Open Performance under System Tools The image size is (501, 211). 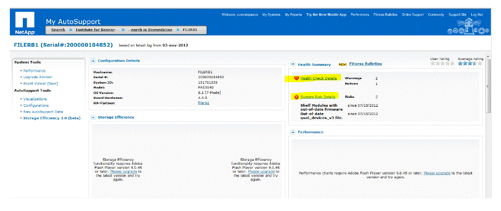pos(35,71)
